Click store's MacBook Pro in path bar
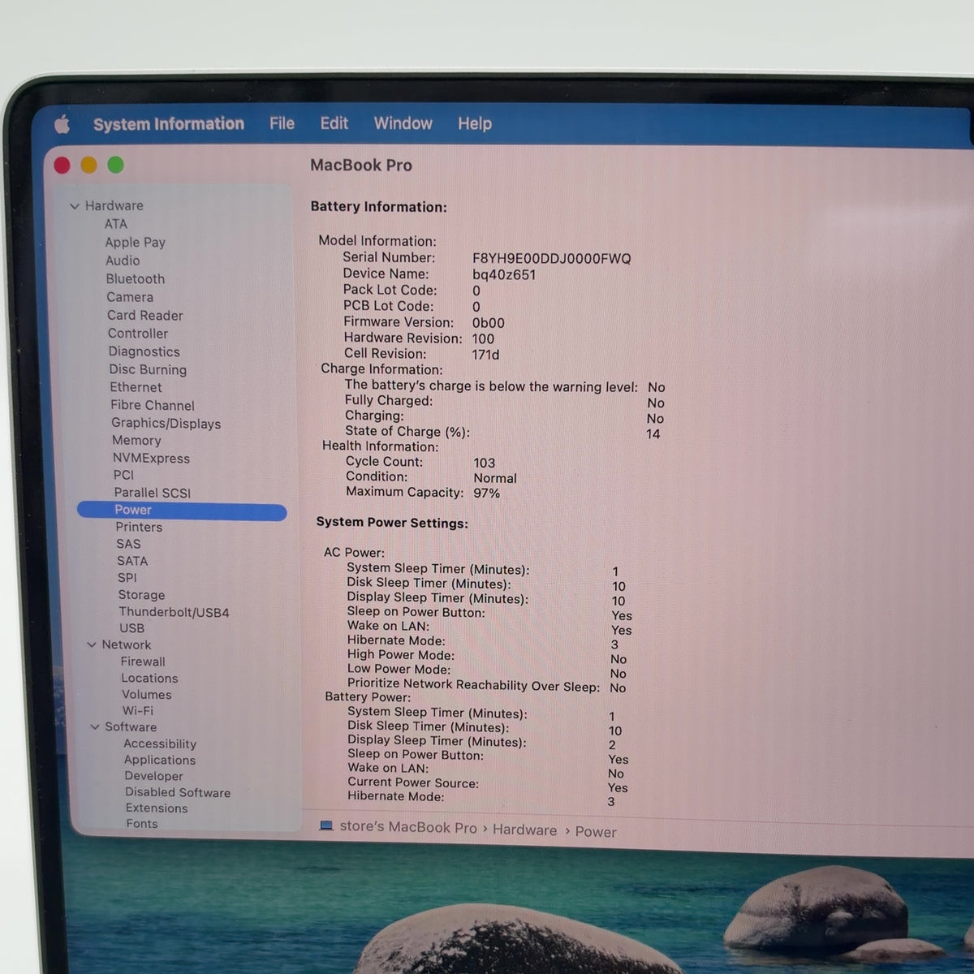Image resolution: width=974 pixels, height=974 pixels. click(408, 827)
